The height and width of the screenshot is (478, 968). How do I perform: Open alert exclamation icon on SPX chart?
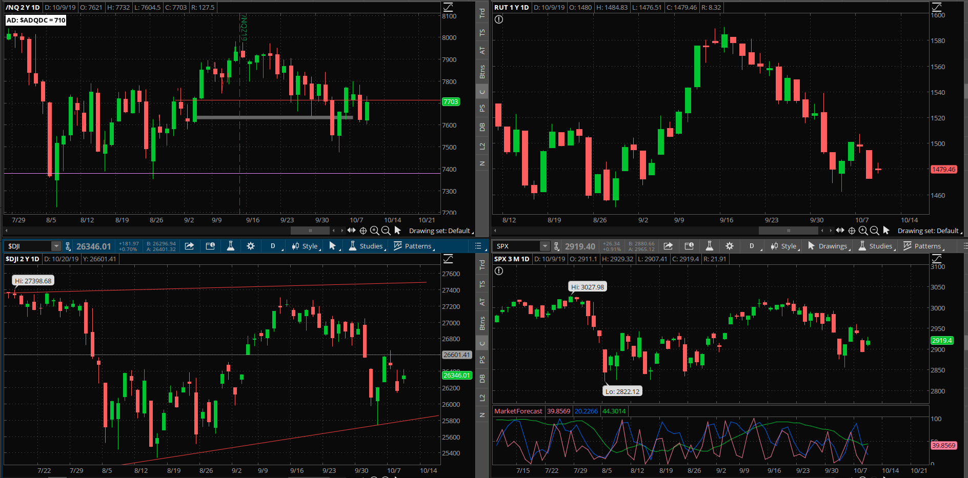point(499,271)
